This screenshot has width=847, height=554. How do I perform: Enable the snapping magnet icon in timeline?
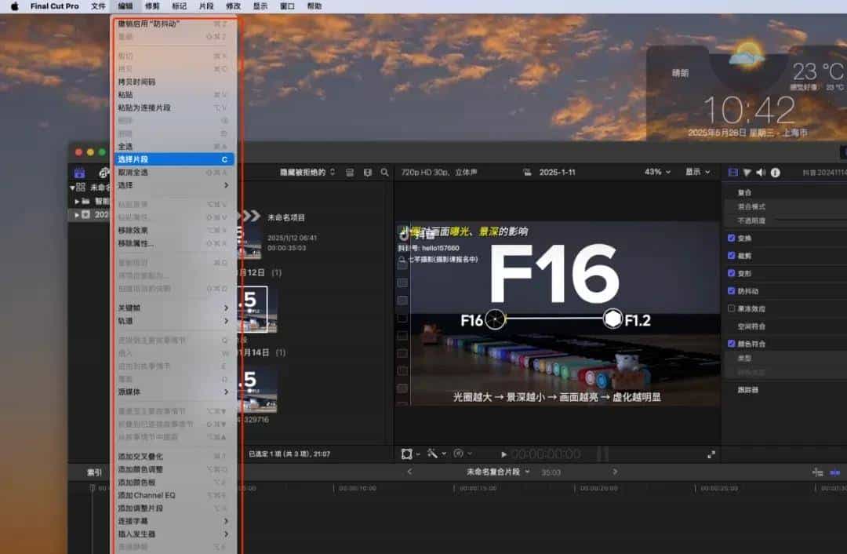[x=834, y=472]
